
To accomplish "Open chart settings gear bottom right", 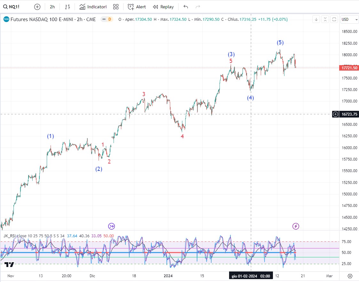I will coord(350,276).
